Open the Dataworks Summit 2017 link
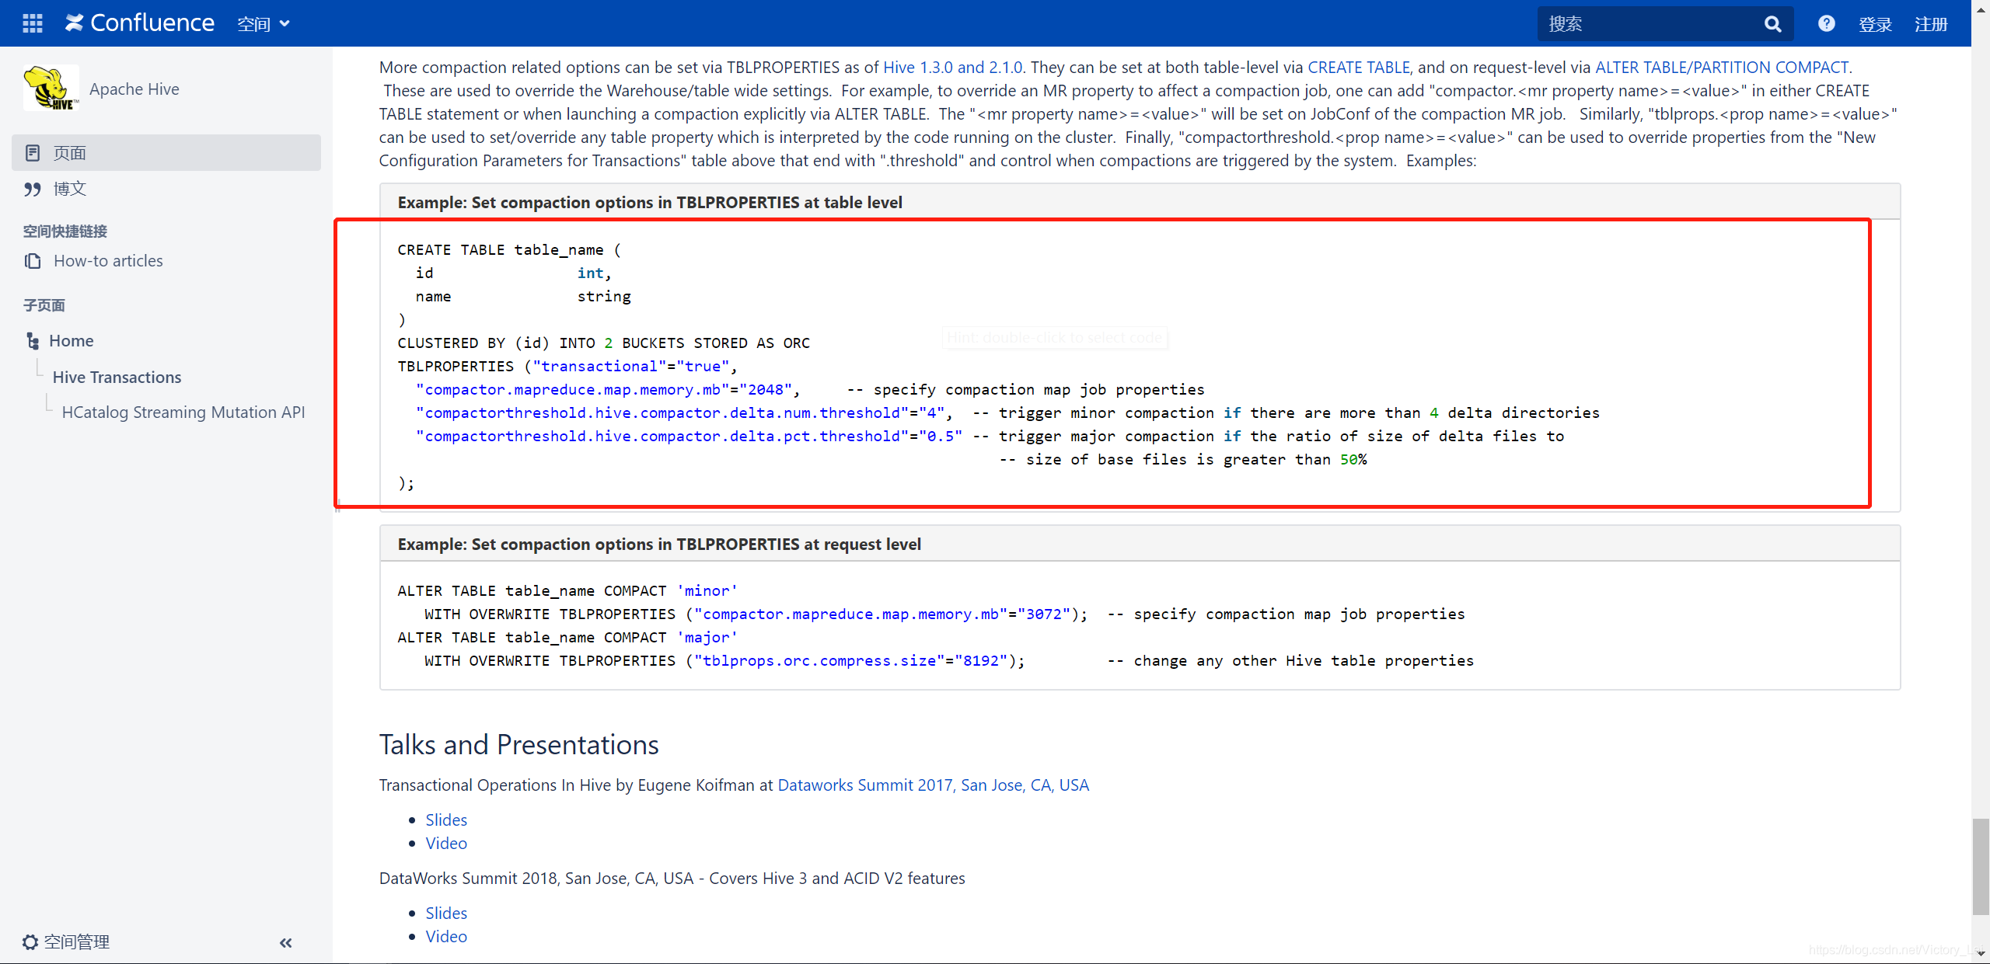This screenshot has height=964, width=1990. pos(933,785)
